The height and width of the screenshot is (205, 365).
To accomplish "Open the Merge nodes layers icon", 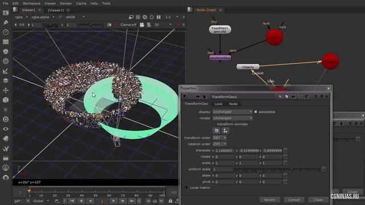I will [6, 80].
